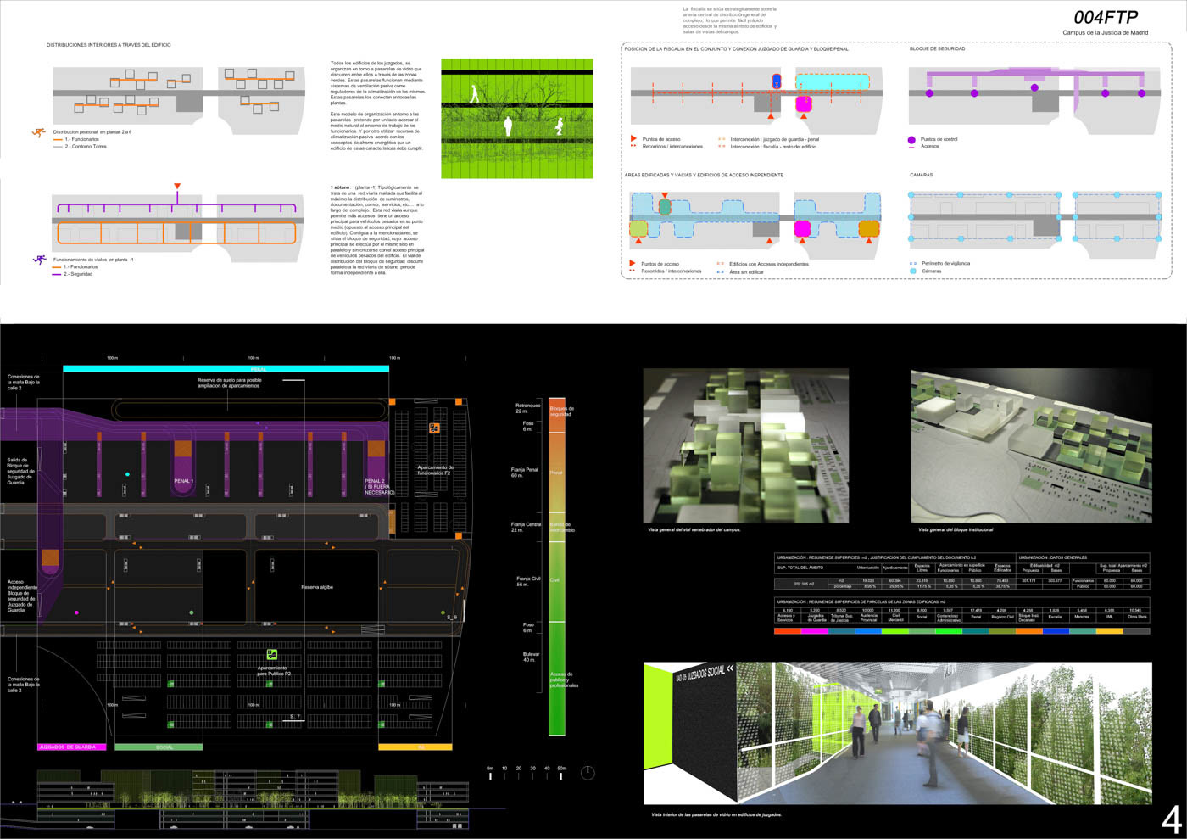Click the orange pedestrian icon beside Distribucion peatonal

click(38, 132)
